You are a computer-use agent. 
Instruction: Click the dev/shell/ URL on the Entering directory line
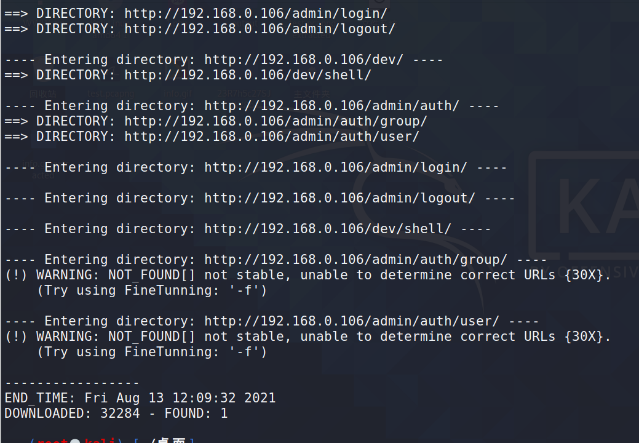pyautogui.click(x=328, y=229)
